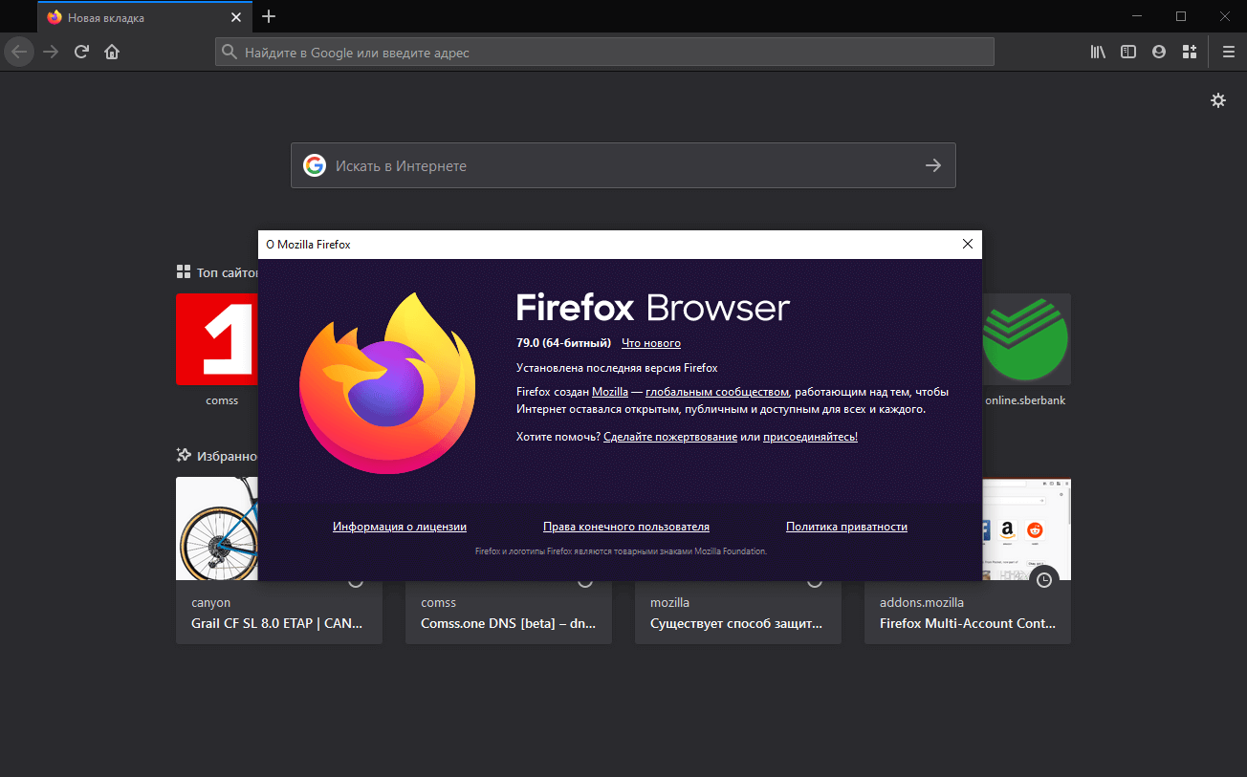
Task: Click the clock icon on addons.mozilla tile
Action: [x=1043, y=579]
